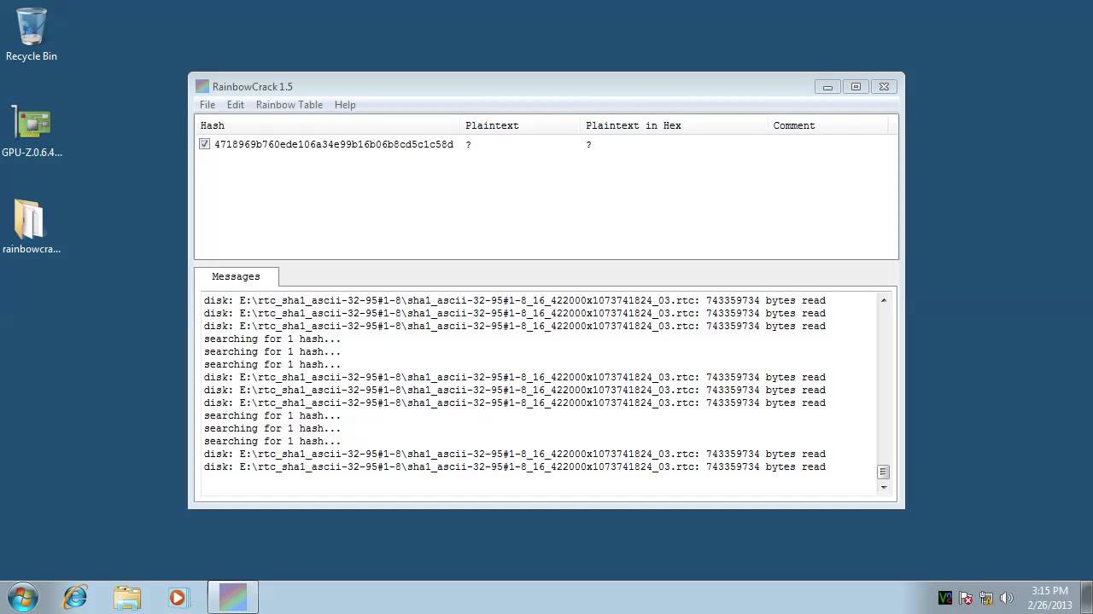Open the Windows Start button
1093x614 pixels.
pos(23,597)
